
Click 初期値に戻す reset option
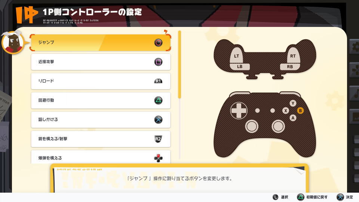pos(312,197)
